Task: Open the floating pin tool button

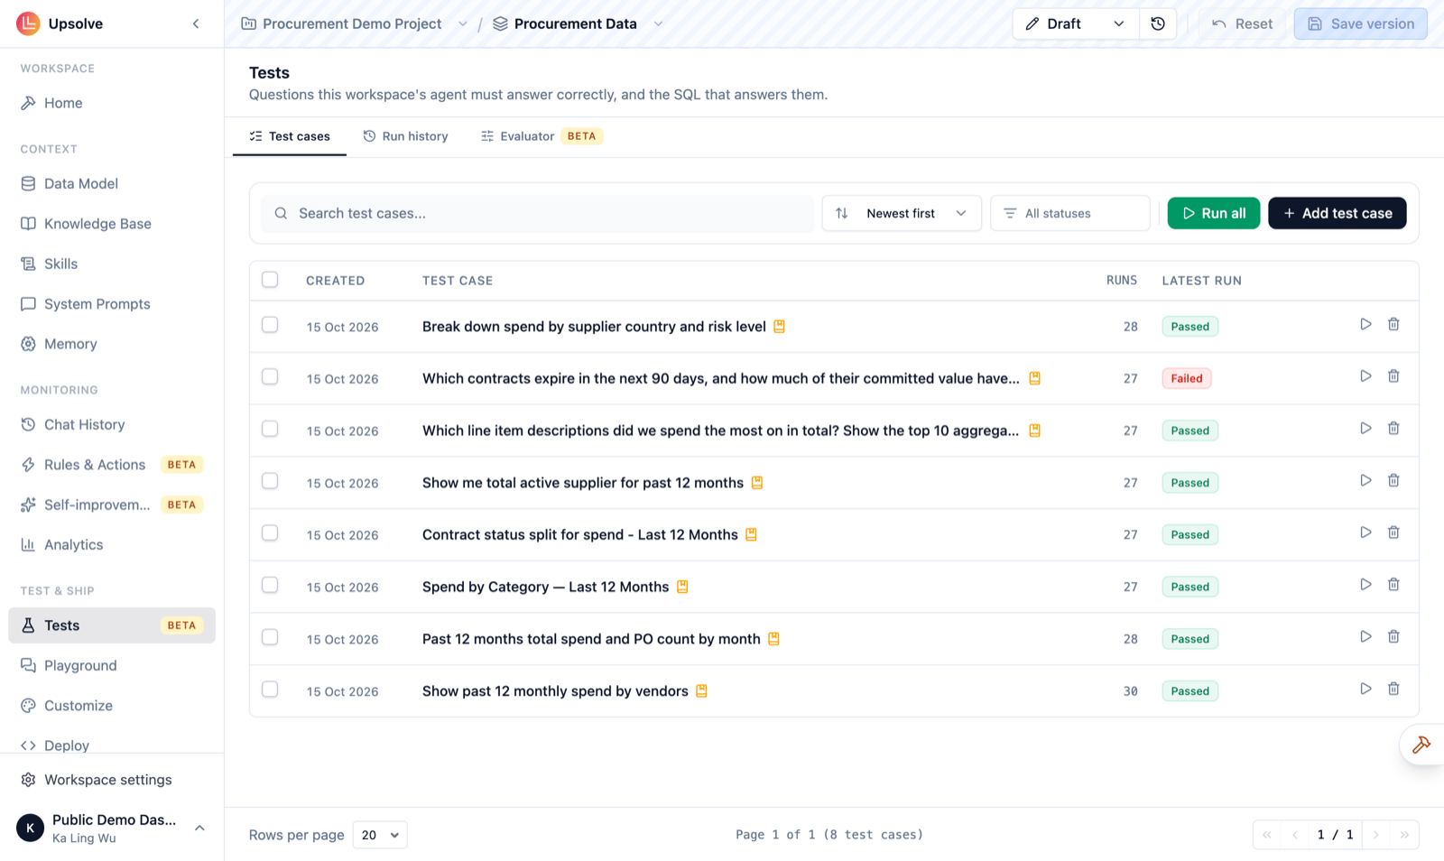Action: tap(1421, 745)
